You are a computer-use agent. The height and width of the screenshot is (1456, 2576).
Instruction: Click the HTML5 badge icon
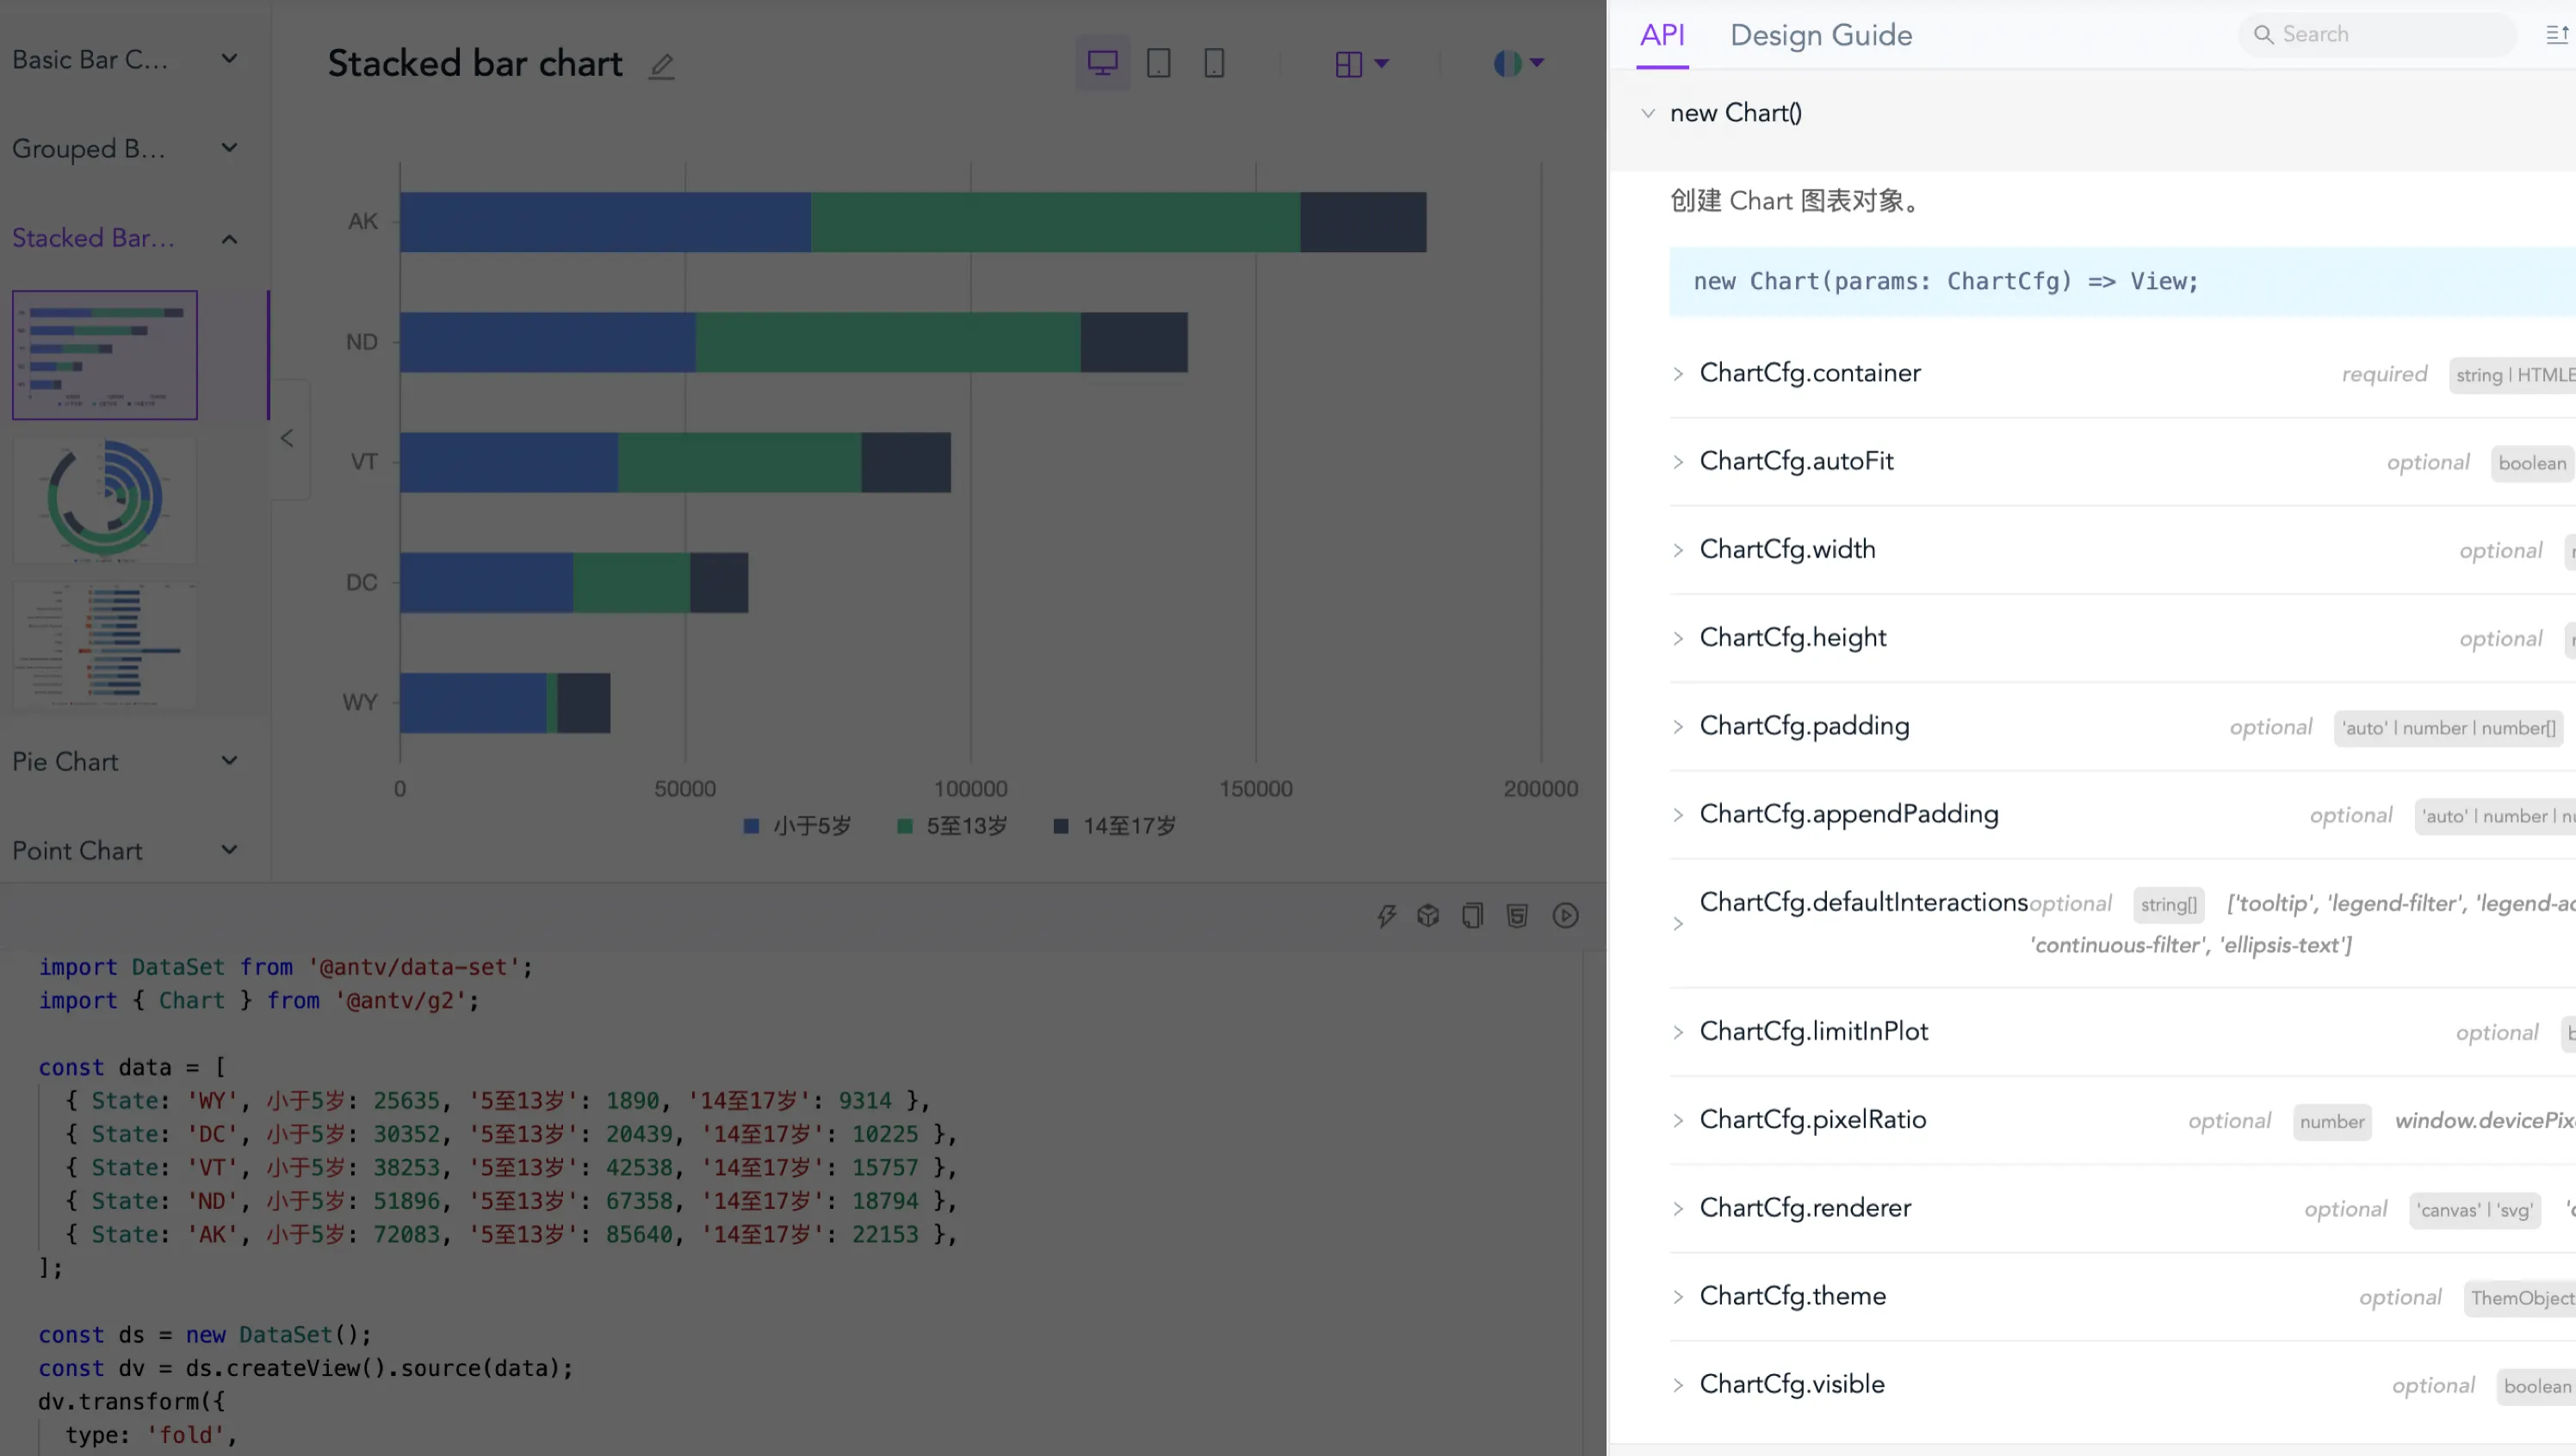pyautogui.click(x=1517, y=915)
